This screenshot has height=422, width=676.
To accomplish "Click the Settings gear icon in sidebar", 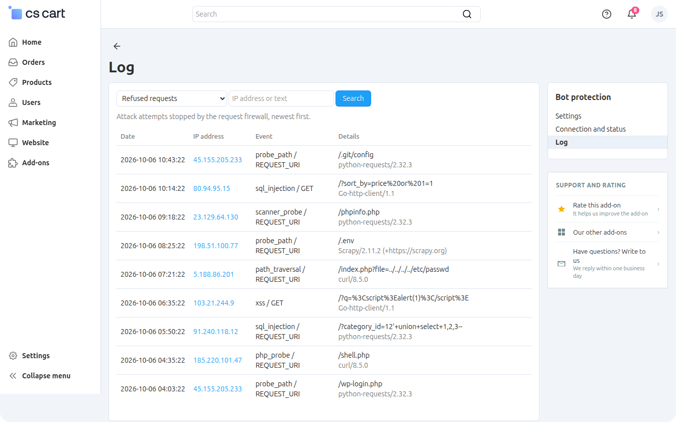I will tap(13, 356).
